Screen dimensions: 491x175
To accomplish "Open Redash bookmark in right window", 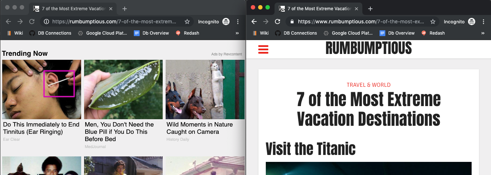I will pos(433,33).
